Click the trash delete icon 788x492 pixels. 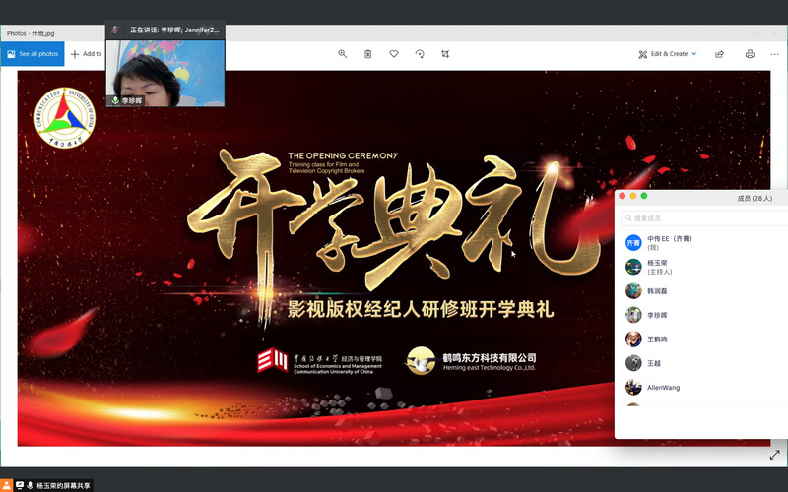click(368, 54)
